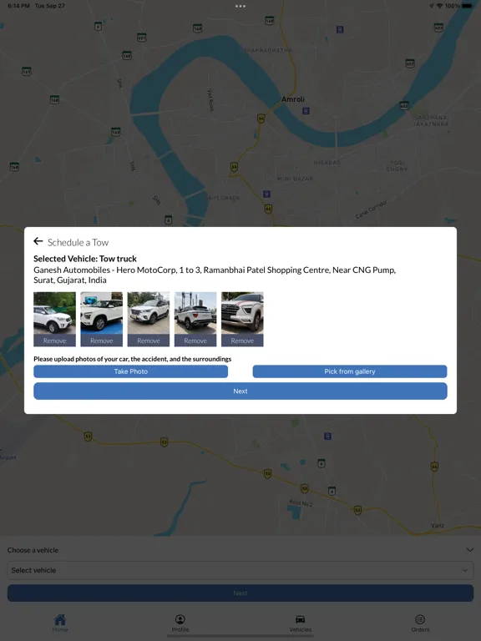Open the Vehicles tab

tap(301, 623)
